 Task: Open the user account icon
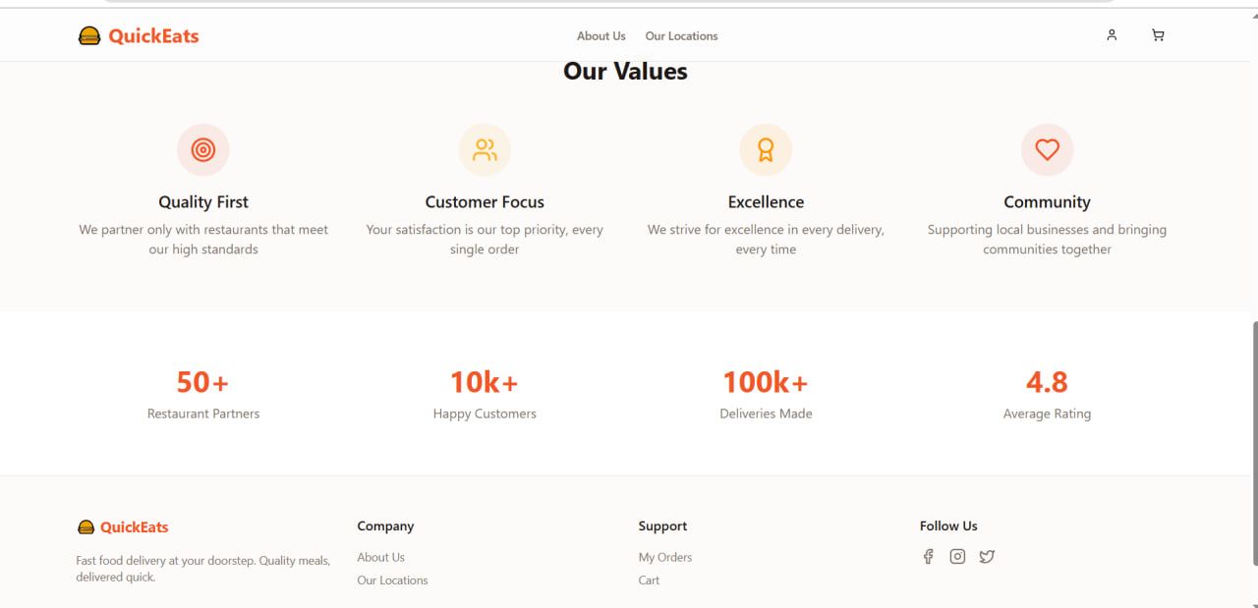[1112, 35]
